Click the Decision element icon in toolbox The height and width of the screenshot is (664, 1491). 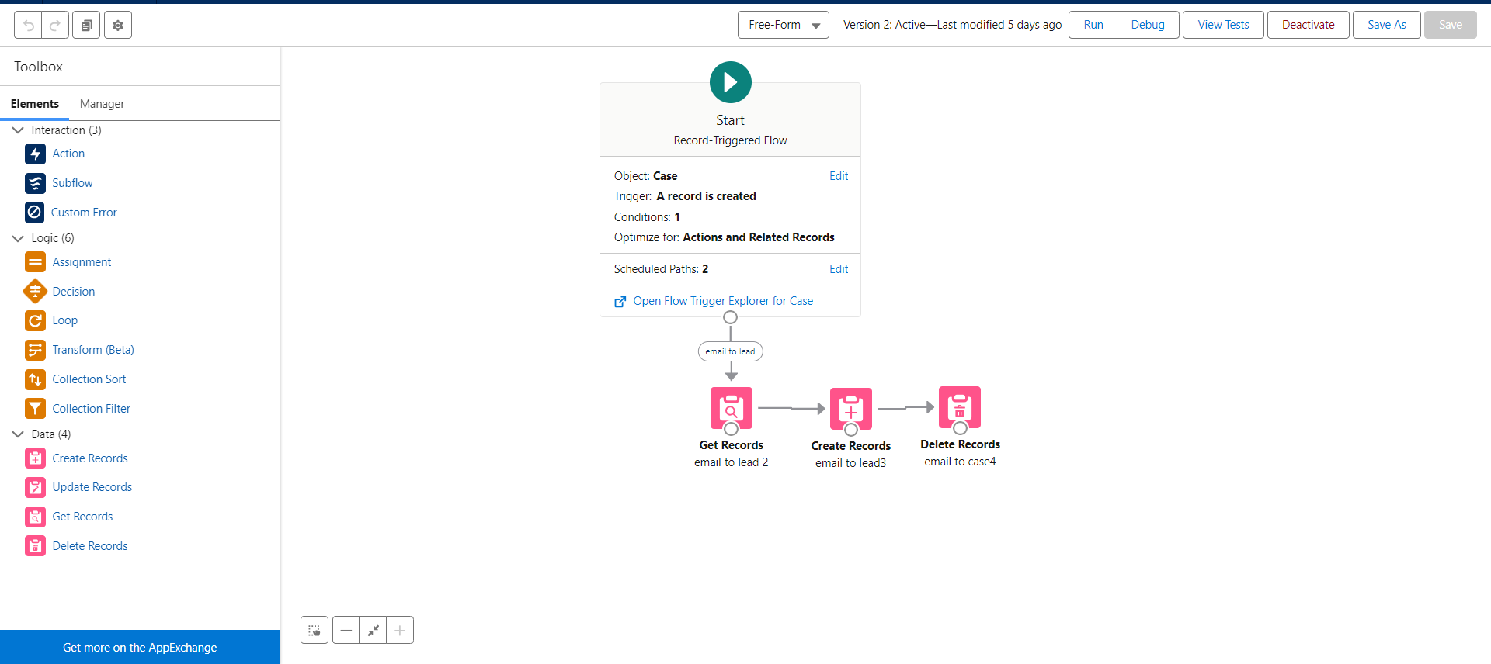tap(35, 292)
